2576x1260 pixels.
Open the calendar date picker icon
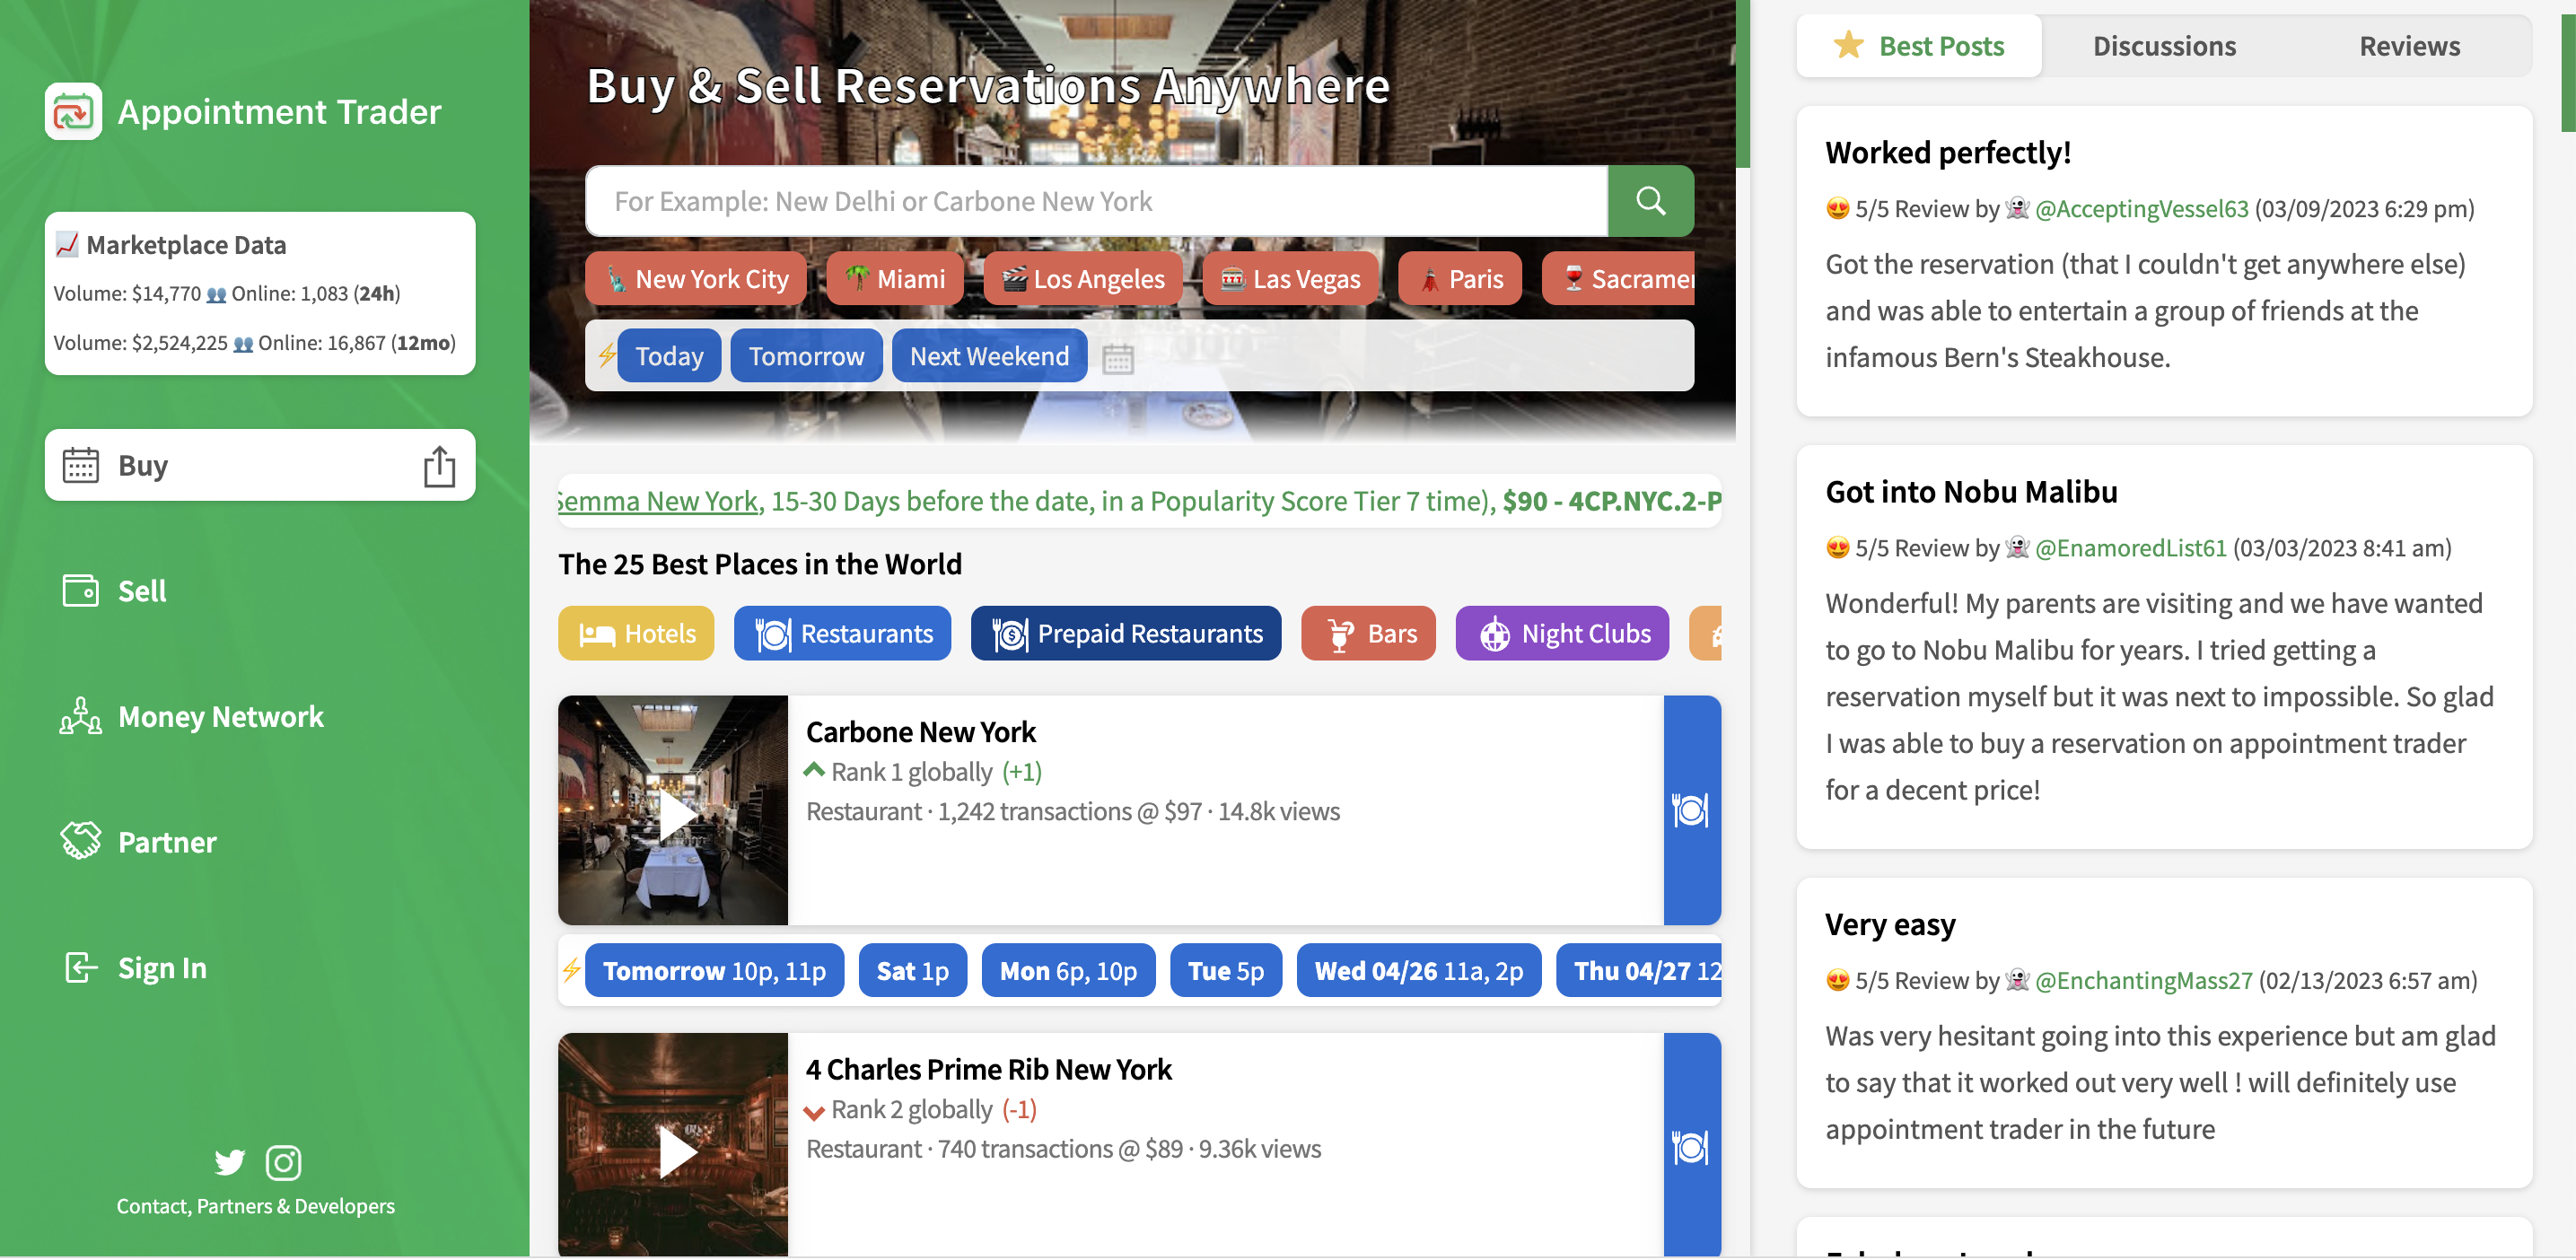[x=1117, y=358]
